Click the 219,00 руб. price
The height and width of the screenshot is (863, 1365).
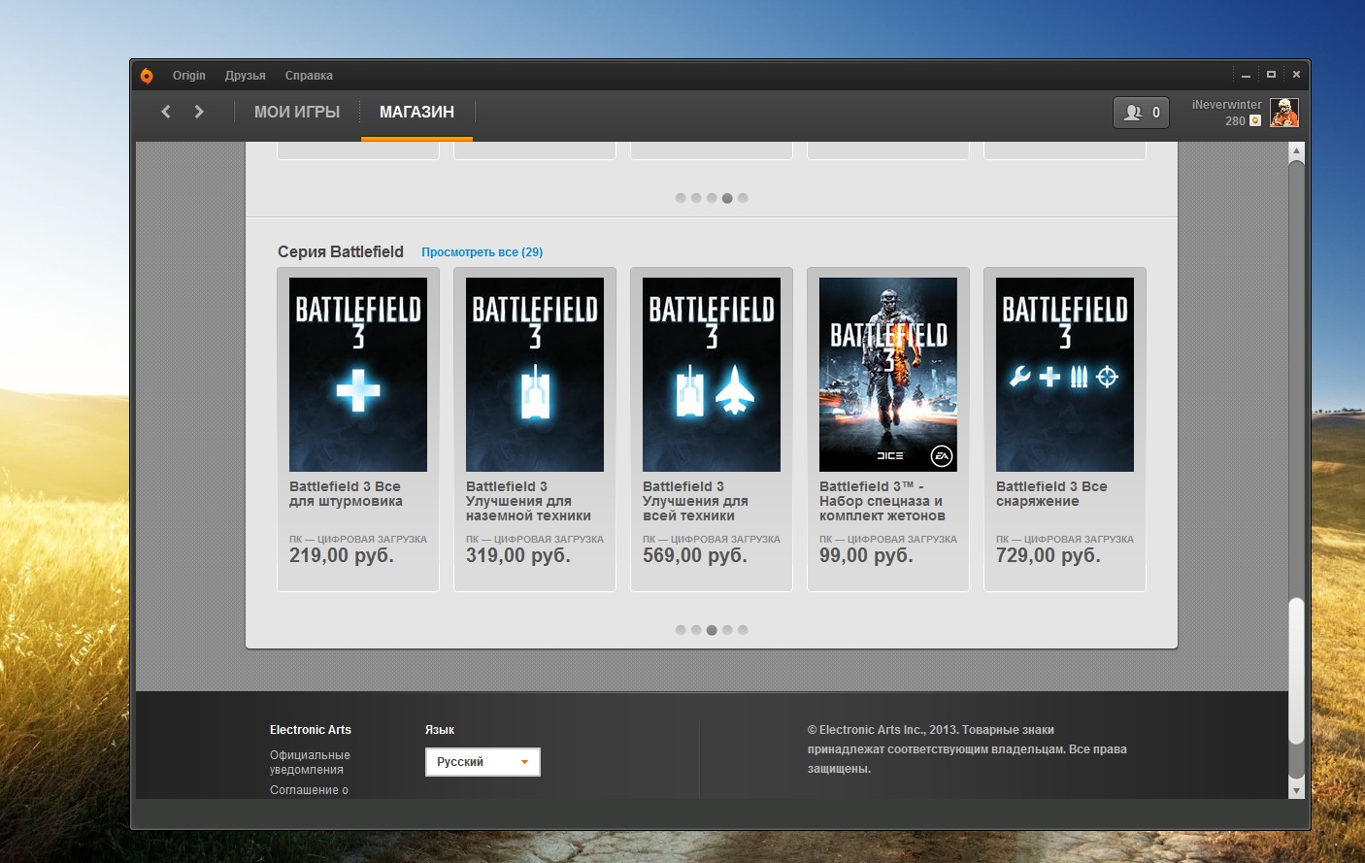342,555
